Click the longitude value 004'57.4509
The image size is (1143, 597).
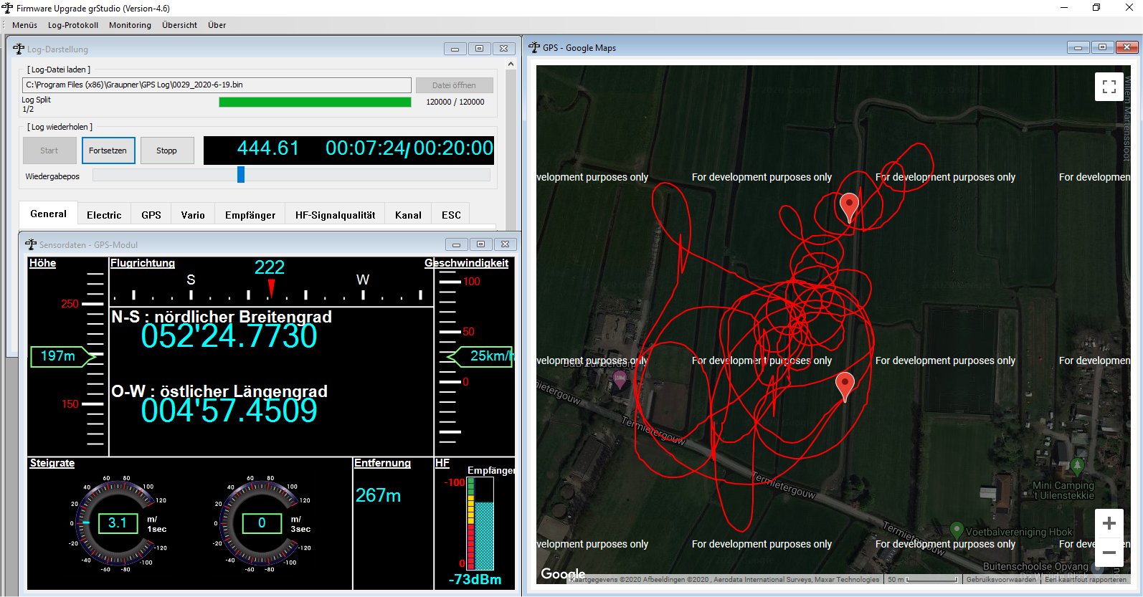(229, 411)
